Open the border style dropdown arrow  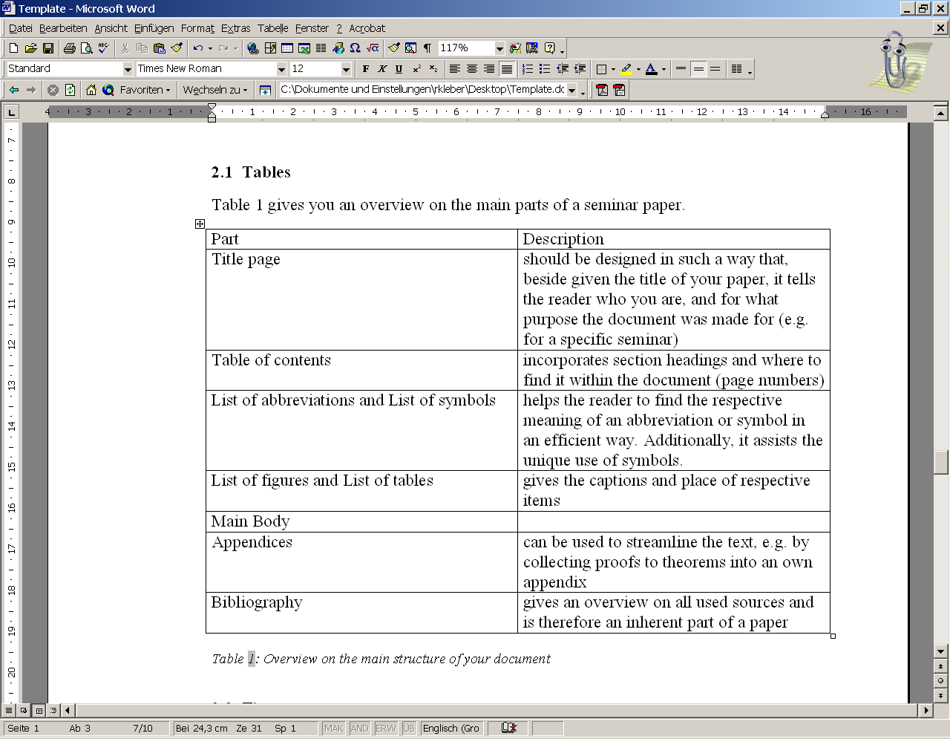[x=613, y=69]
